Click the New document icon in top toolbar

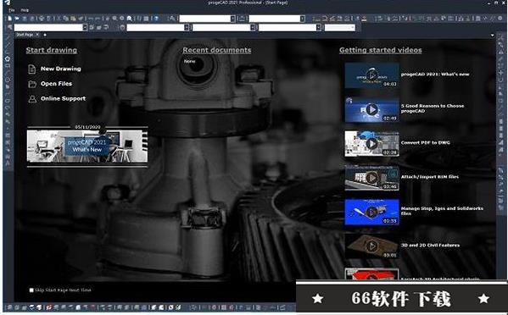[9, 19]
